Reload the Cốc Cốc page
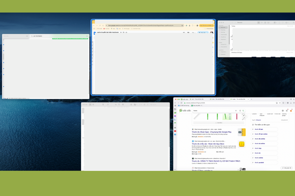Screen dimensions: 295x196 click(181, 103)
